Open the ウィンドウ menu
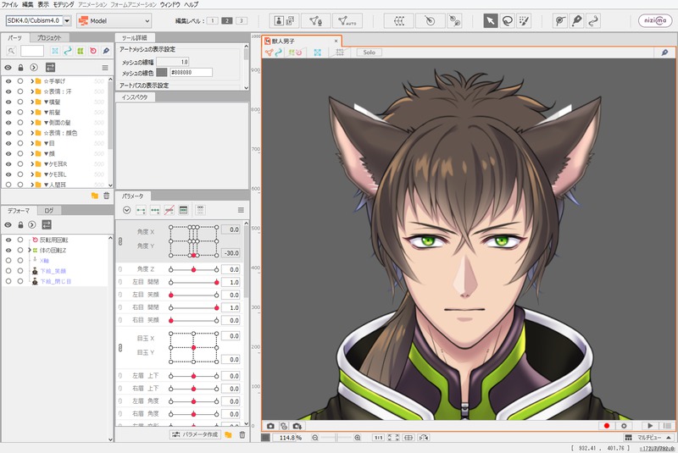Image resolution: width=678 pixels, height=453 pixels. [x=170, y=4]
